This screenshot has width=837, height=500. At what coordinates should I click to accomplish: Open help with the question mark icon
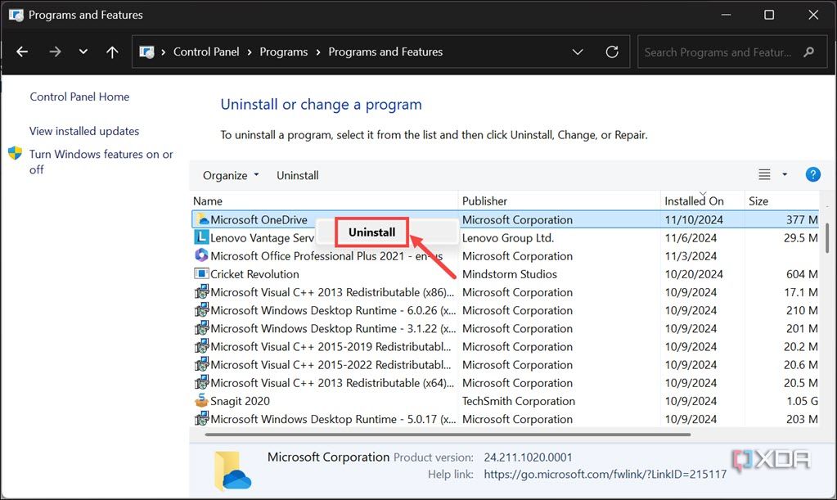pyautogui.click(x=812, y=174)
